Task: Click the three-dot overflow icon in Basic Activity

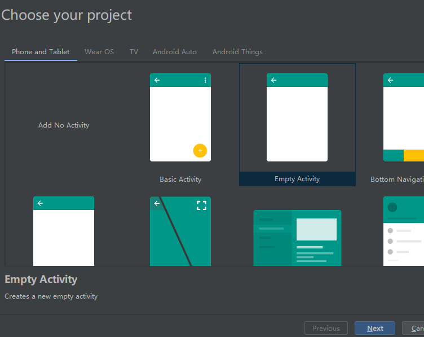Action: pyautogui.click(x=205, y=80)
